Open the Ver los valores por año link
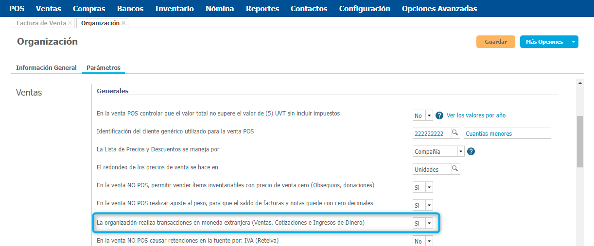Screen dimensions: 594x246 pyautogui.click(x=476, y=115)
